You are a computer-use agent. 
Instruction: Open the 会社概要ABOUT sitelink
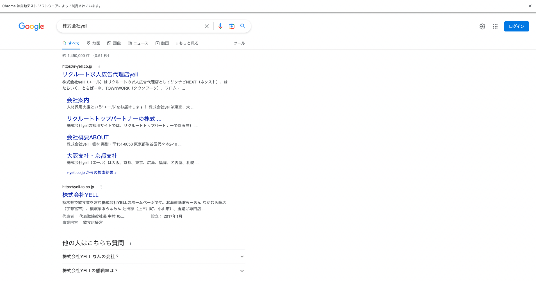tap(88, 137)
